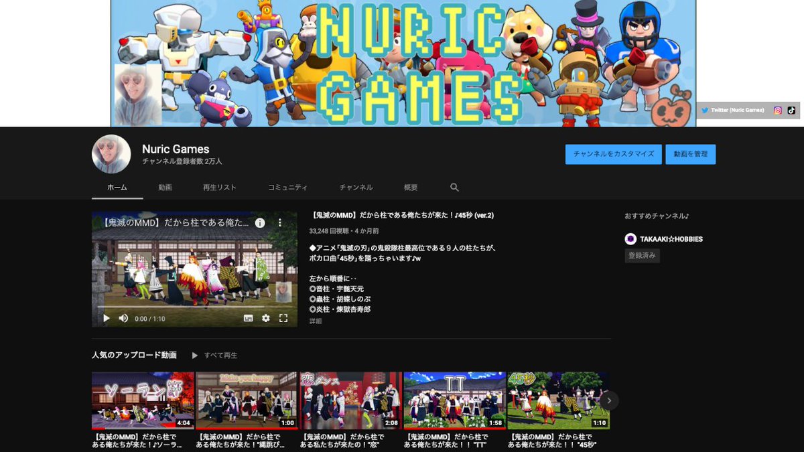Viewport: 804px width, 452px height.
Task: Click the TAKAAKI☆HOBBIES channel avatar icon
Action: point(630,239)
